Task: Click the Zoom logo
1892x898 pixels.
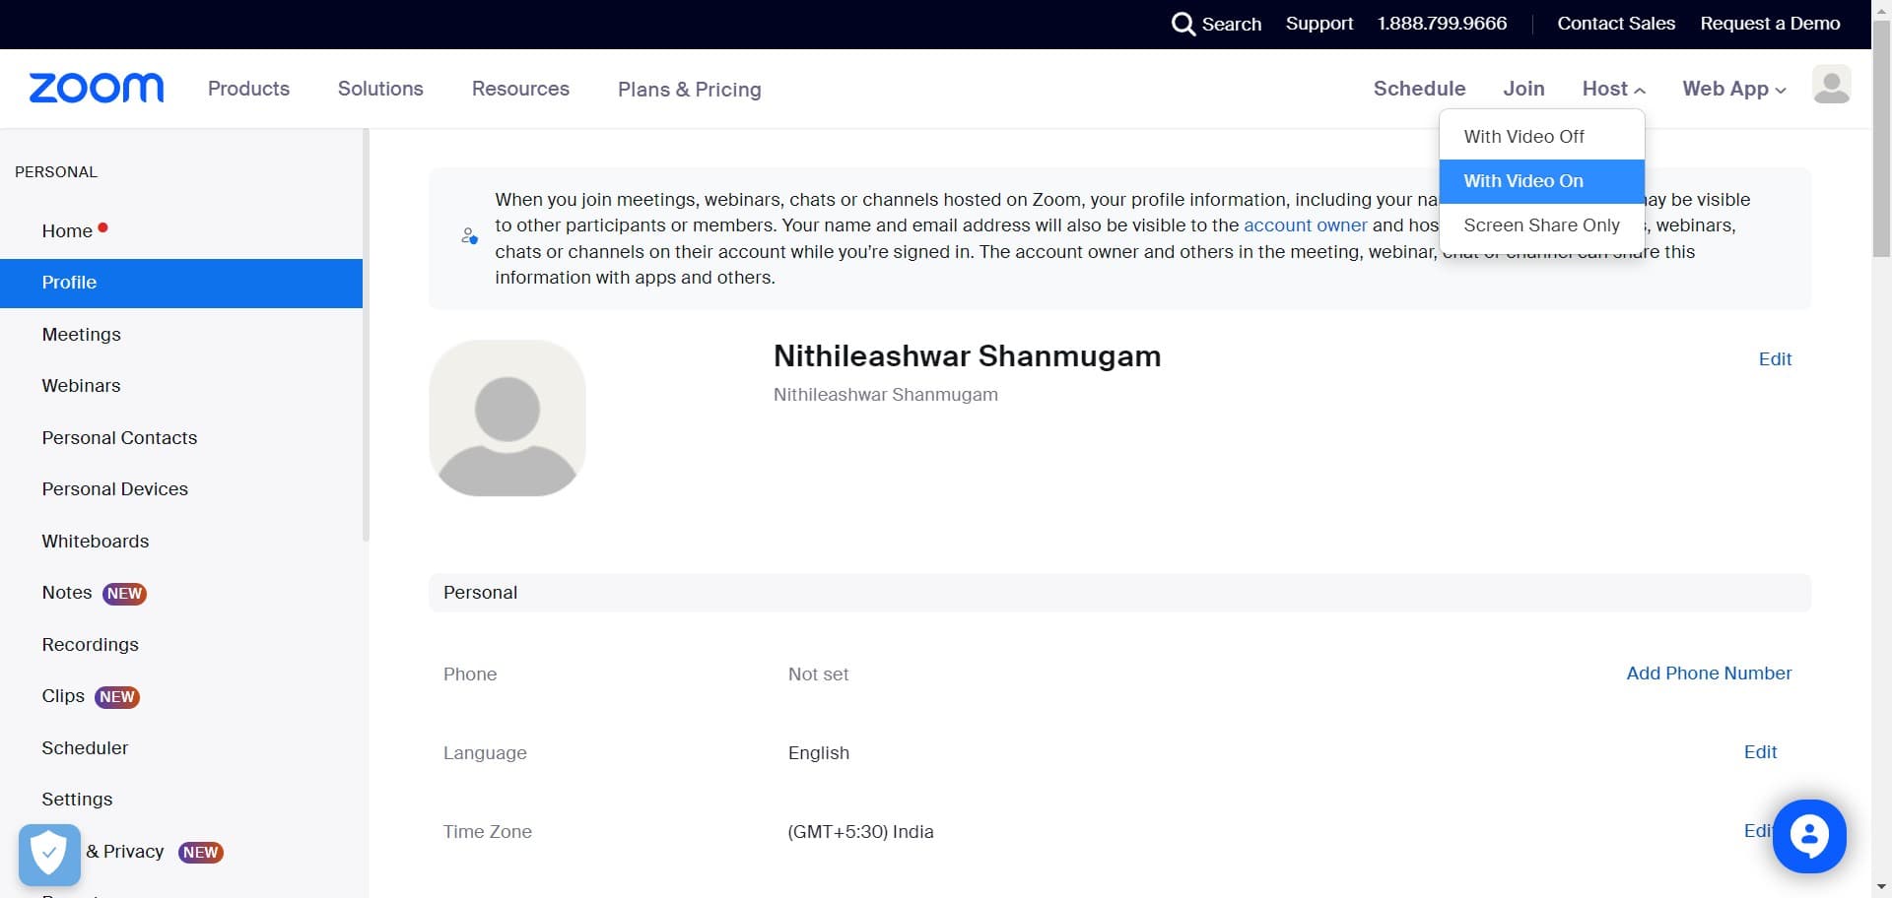Action: pos(97,89)
